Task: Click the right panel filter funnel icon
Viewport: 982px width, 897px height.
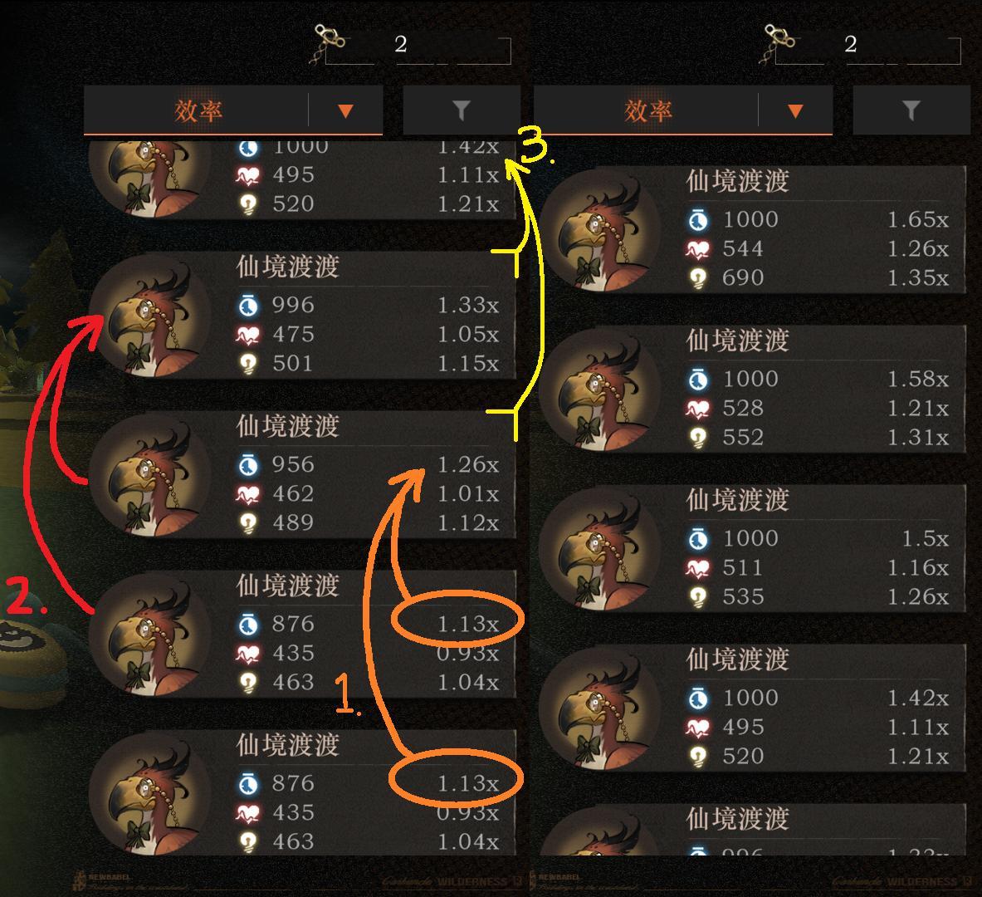Action: pos(911,110)
